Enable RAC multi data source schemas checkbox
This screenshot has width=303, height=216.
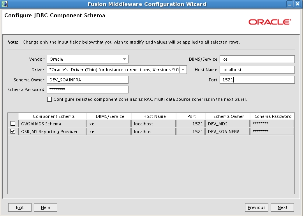click(x=49, y=99)
